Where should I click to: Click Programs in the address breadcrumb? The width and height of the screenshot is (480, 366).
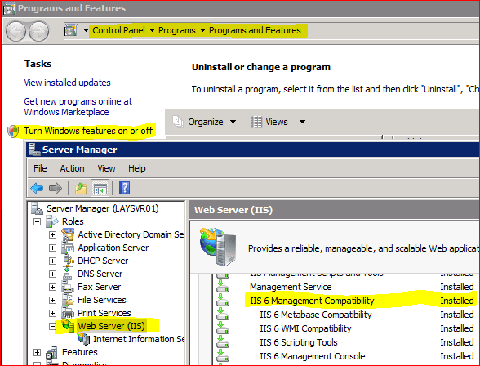pyautogui.click(x=177, y=30)
